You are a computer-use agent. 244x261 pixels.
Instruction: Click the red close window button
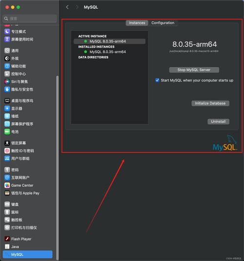(7, 7)
